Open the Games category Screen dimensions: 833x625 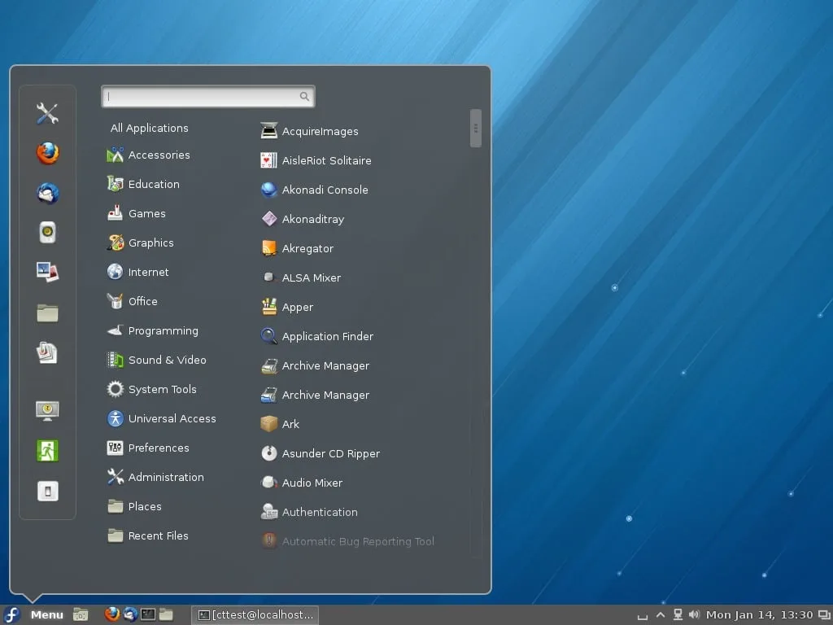(136, 213)
